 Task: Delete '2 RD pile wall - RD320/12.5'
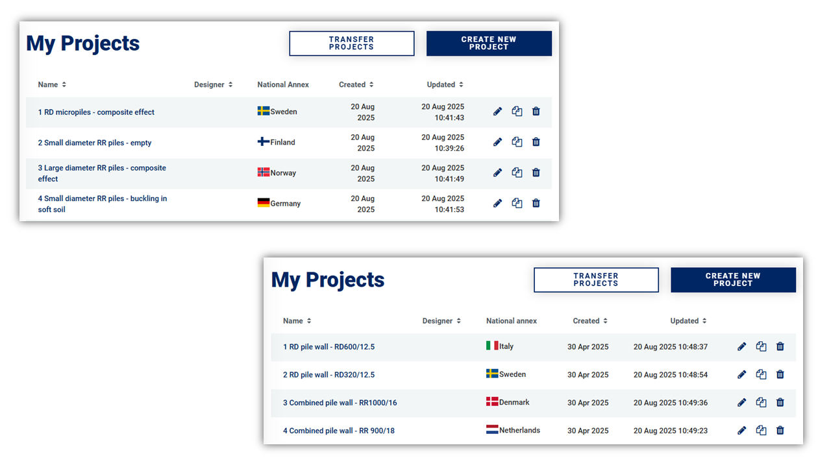[x=780, y=375]
